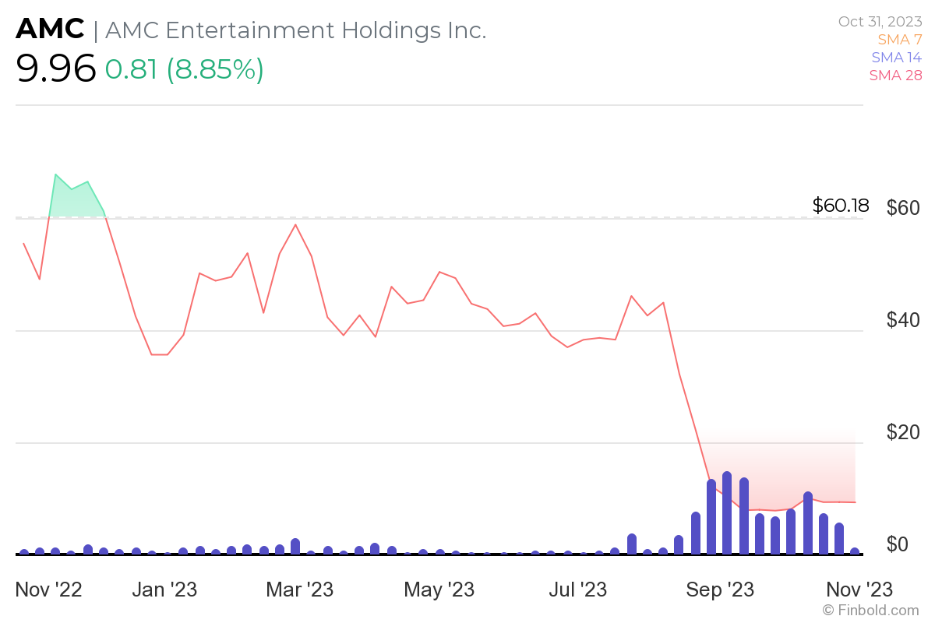Click the $20 price axis label

coord(904,432)
